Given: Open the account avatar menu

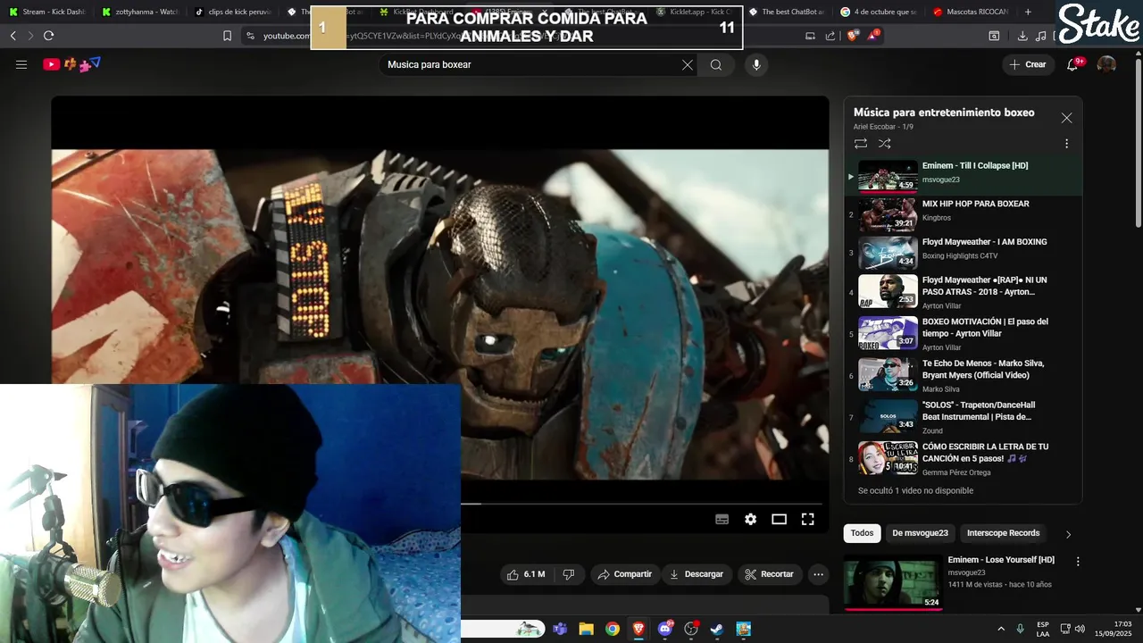Looking at the screenshot, I should [1106, 64].
